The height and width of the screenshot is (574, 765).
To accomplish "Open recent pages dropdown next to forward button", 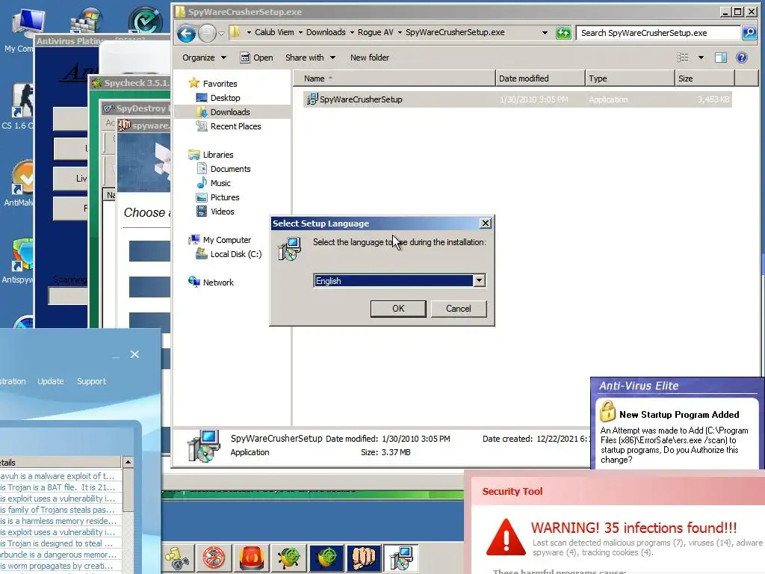I will point(221,33).
